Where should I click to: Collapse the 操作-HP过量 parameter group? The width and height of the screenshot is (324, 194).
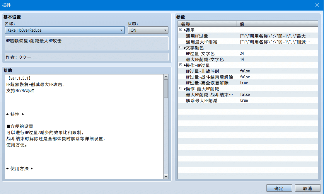point(180,65)
